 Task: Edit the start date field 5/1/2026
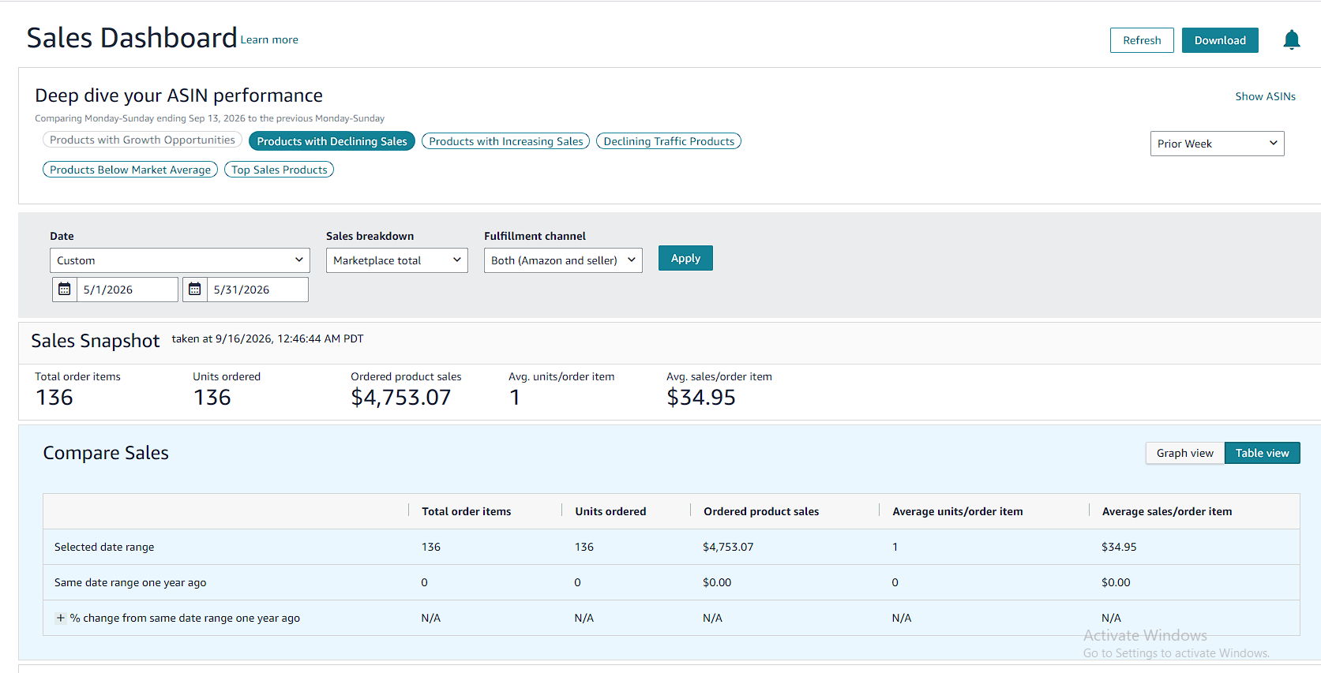[x=127, y=290]
